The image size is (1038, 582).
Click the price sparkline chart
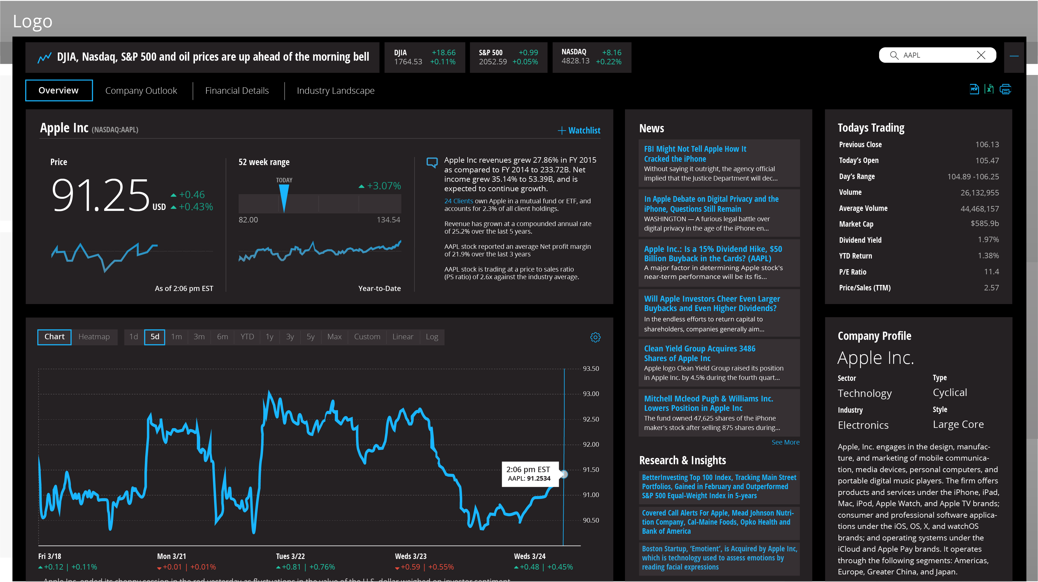(x=104, y=258)
